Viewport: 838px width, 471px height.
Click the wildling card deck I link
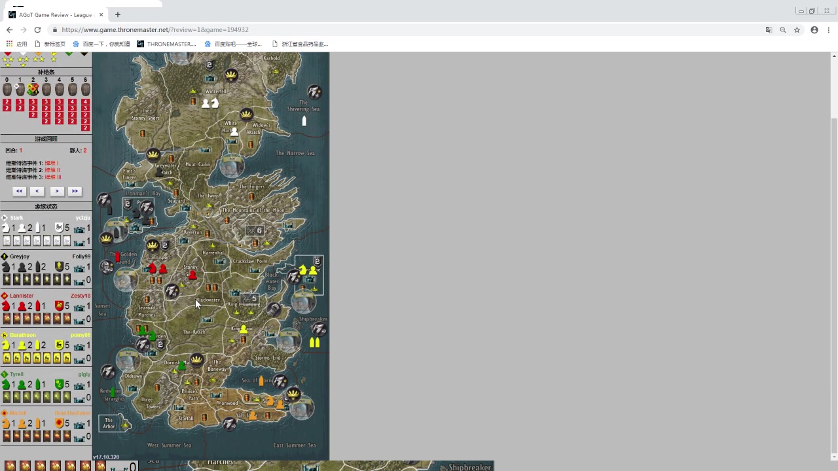[51, 163]
